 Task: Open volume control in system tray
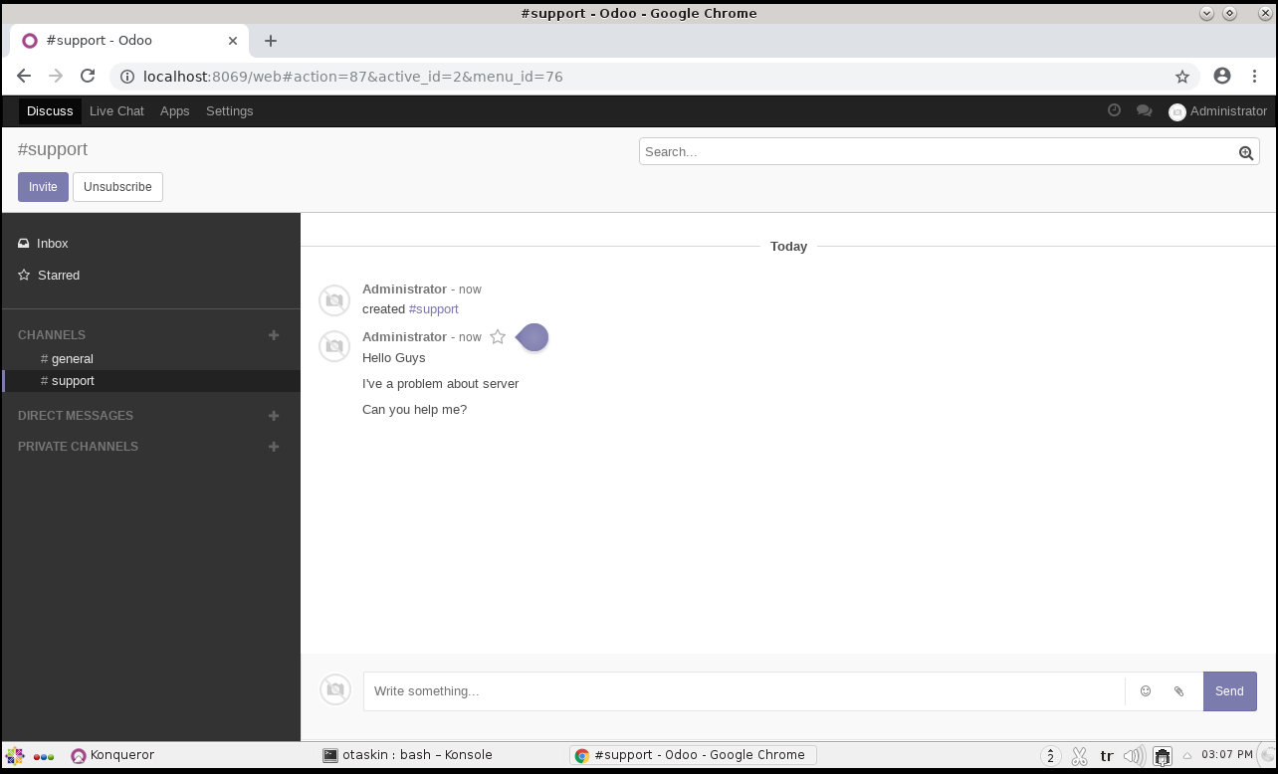[x=1133, y=756]
